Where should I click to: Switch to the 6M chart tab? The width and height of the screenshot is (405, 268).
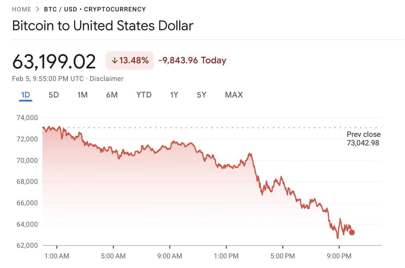pyautogui.click(x=112, y=95)
